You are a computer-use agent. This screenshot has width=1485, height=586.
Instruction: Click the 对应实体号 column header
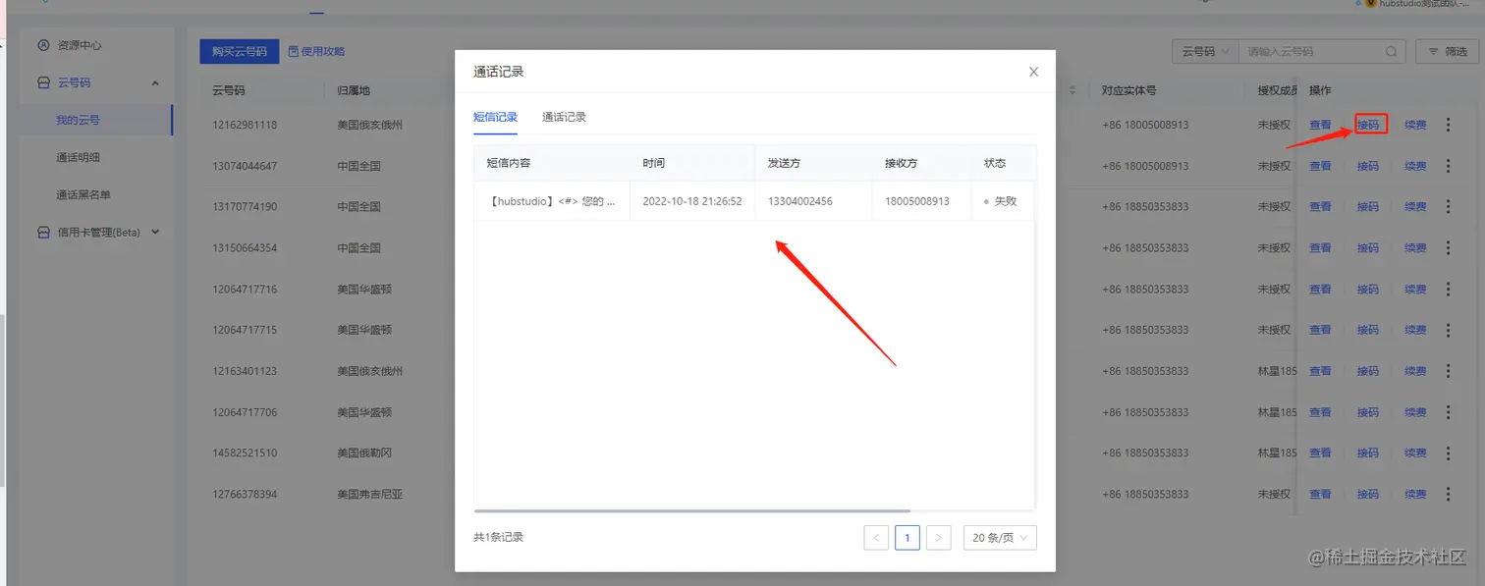pyautogui.click(x=1128, y=90)
